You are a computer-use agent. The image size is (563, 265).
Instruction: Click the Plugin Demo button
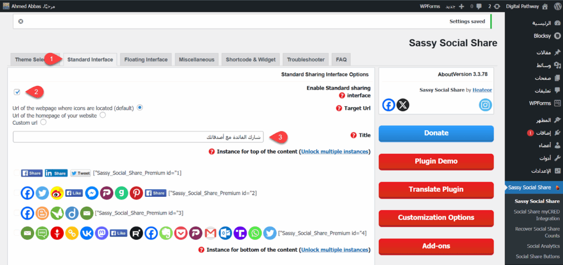coord(436,162)
